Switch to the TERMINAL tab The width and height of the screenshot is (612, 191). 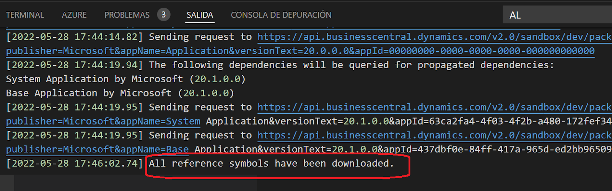[x=25, y=15]
